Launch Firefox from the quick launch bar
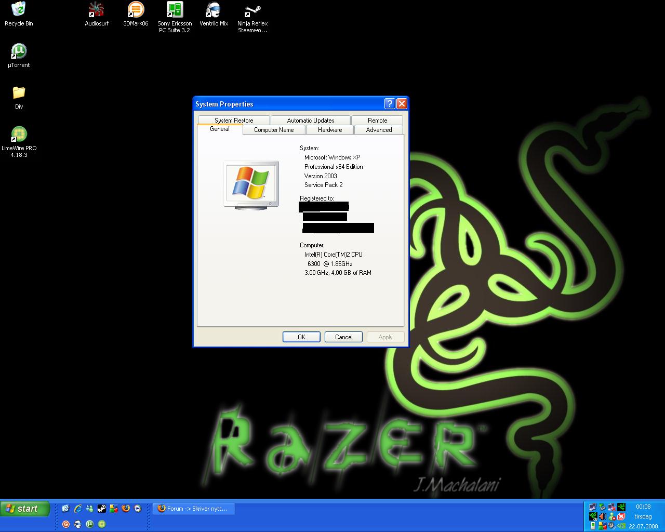 126,509
